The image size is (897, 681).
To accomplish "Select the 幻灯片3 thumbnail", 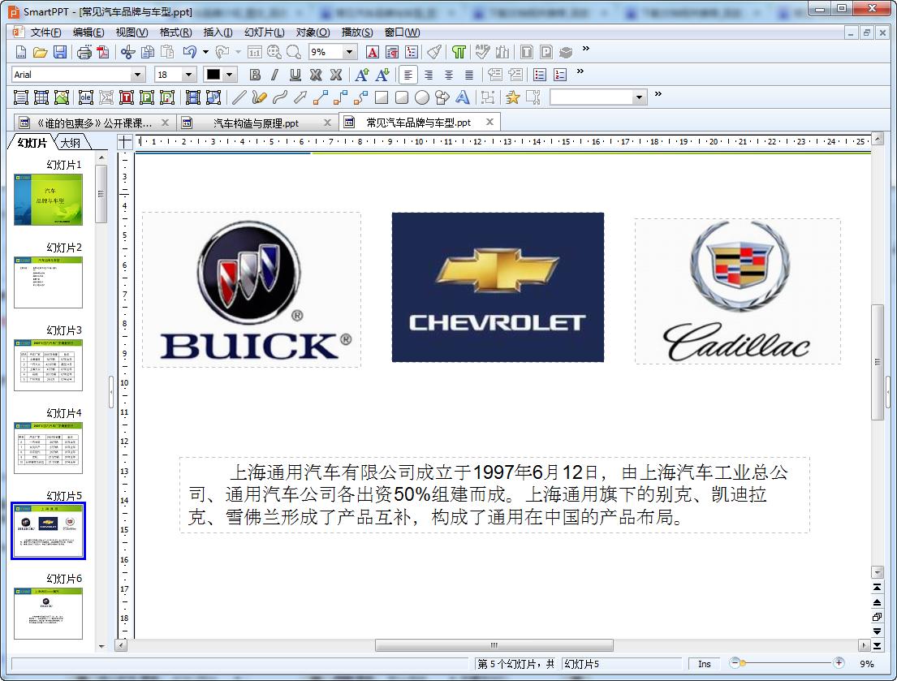I will (48, 364).
